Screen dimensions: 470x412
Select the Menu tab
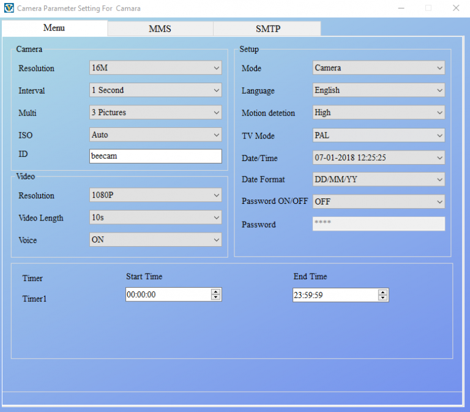tap(54, 28)
